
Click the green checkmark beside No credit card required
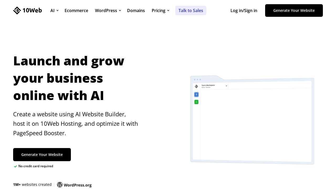tap(15, 166)
